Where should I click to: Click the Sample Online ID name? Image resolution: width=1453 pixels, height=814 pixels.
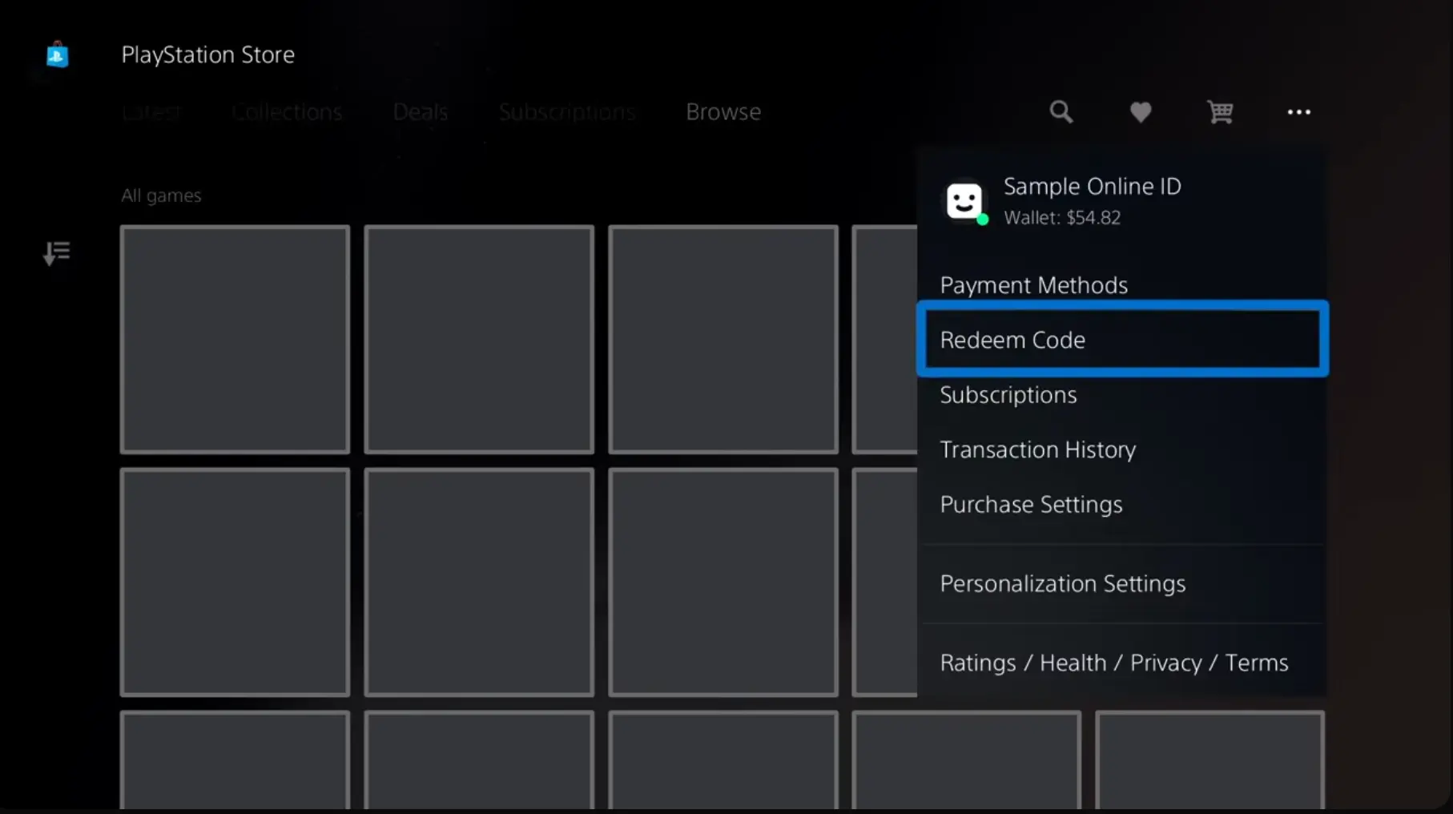pos(1093,187)
